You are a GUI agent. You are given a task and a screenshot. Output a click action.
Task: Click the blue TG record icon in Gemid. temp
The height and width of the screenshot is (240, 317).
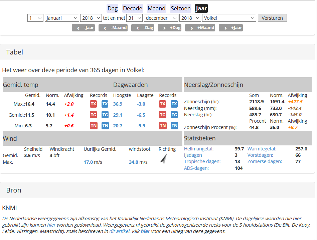click(x=105, y=115)
